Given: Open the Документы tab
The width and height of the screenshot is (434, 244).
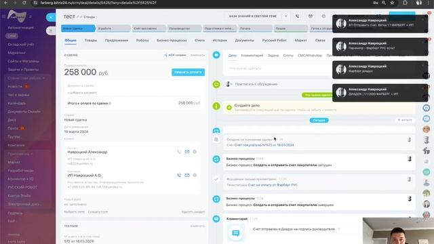Looking at the screenshot, I should pos(244,41).
